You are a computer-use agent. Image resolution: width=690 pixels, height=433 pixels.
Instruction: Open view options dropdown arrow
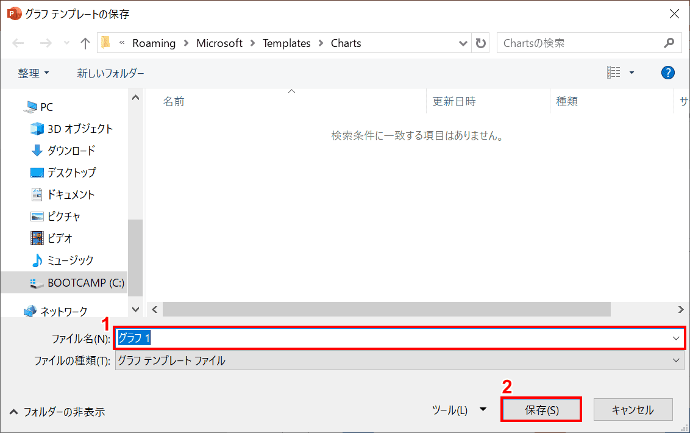(x=631, y=72)
